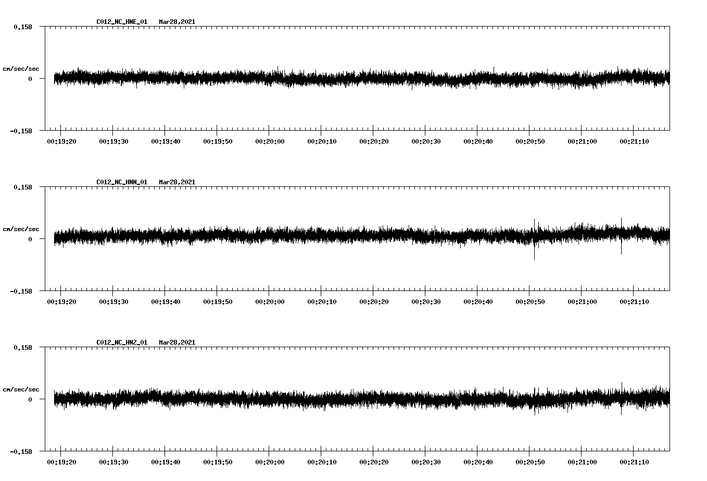Click the C012_NC_HNE_01 channel label
The image size is (707, 481).
click(x=121, y=22)
